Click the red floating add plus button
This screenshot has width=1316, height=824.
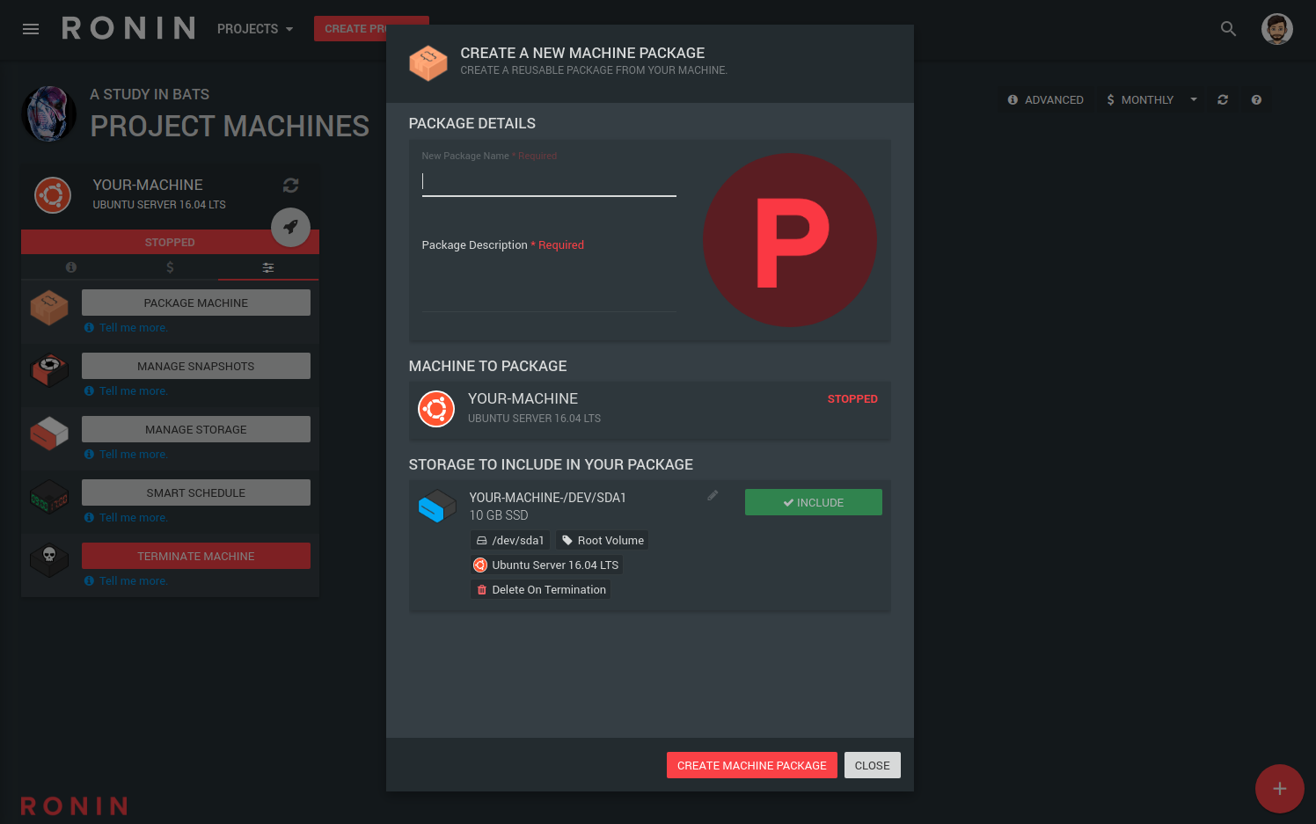[x=1279, y=789]
